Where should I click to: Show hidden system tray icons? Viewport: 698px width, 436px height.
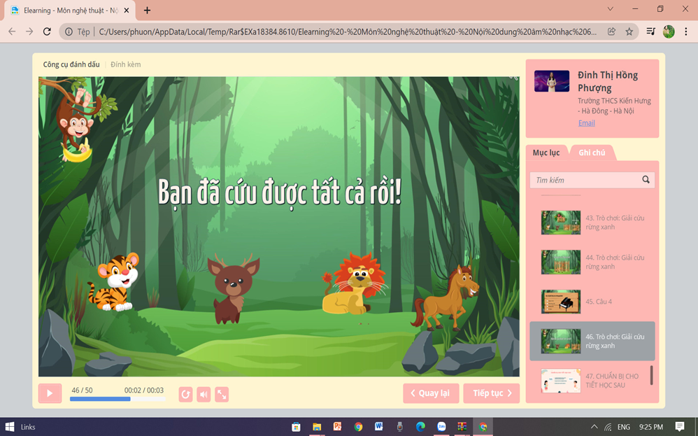coord(594,427)
